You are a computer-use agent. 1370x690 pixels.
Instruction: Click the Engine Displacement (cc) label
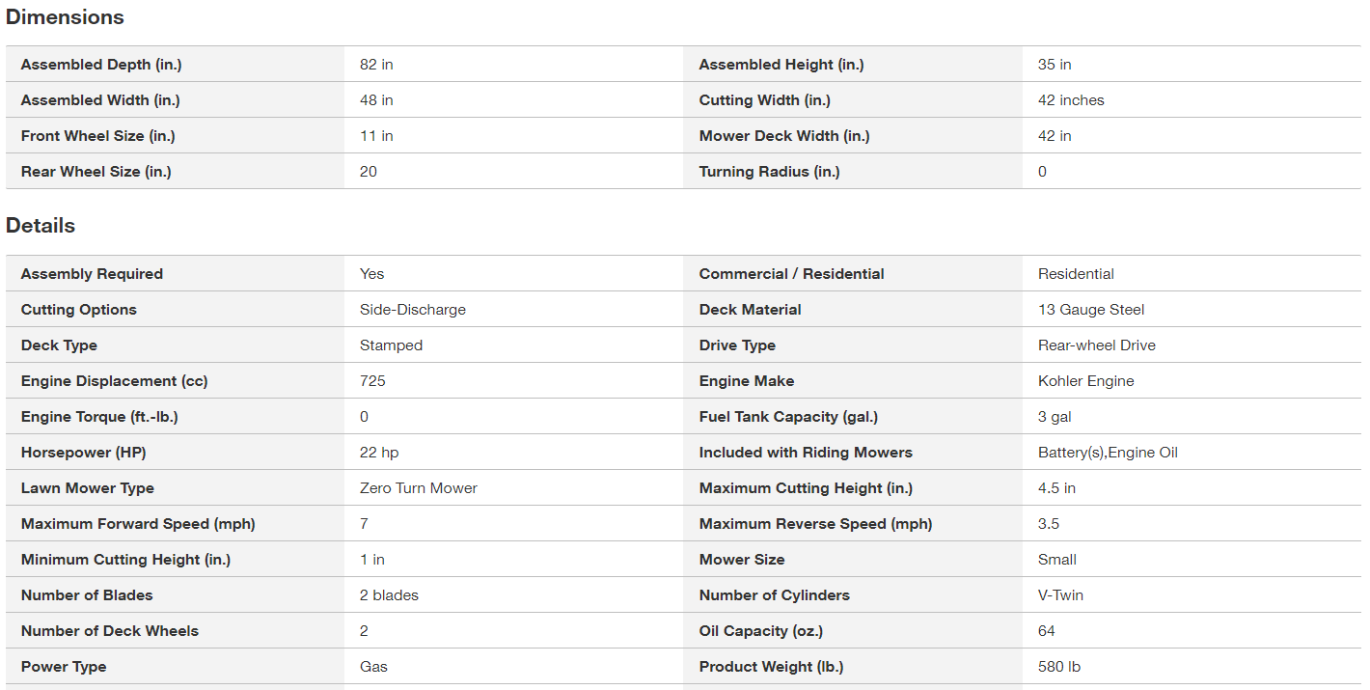(x=115, y=381)
